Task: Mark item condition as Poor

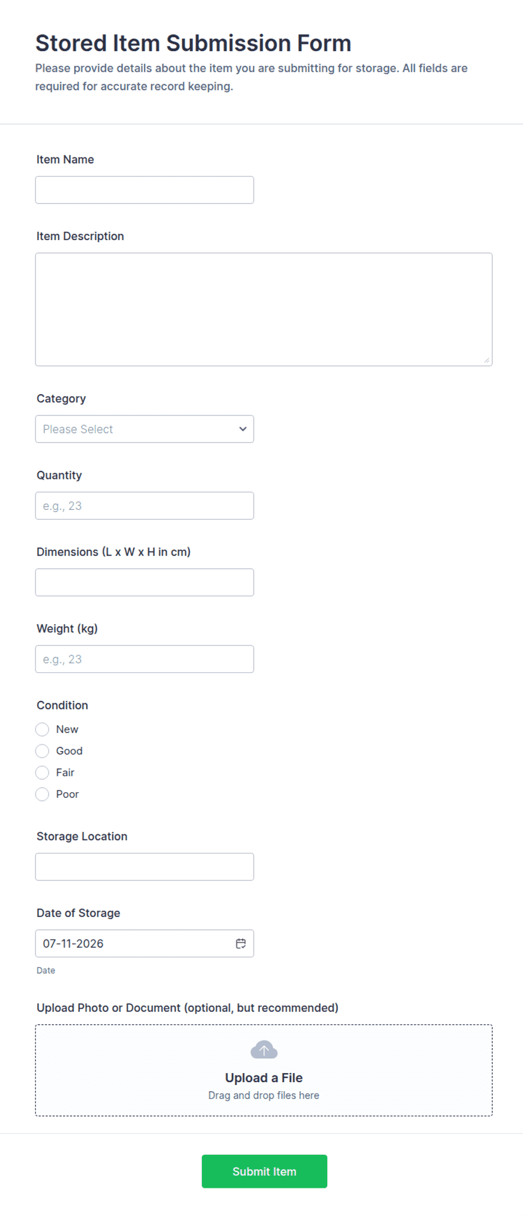Action: click(x=42, y=794)
